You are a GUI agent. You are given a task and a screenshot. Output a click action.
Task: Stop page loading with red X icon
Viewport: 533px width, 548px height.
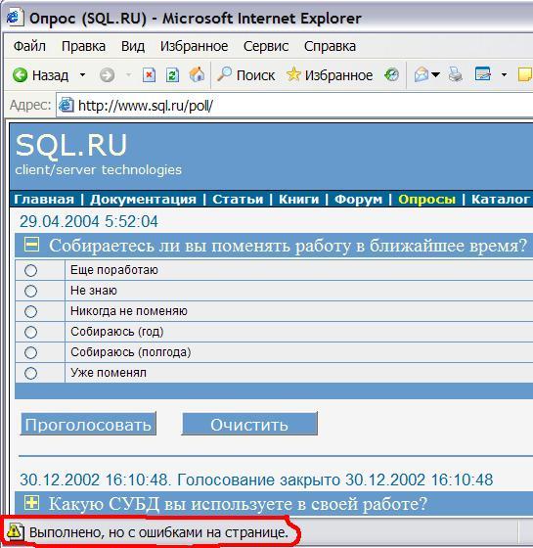point(149,75)
